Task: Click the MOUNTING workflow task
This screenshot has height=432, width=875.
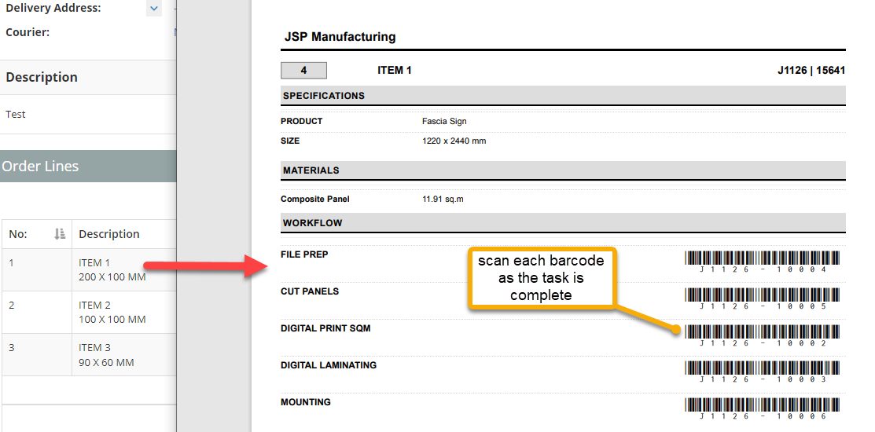Action: (x=305, y=402)
